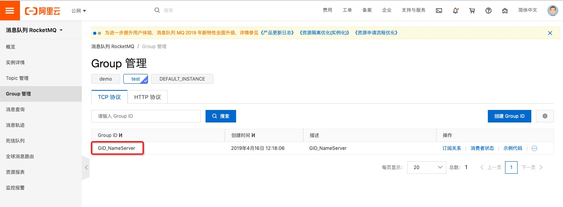Image resolution: width=563 pixels, height=207 pixels.
Task: Open the page size dropdown showing 20
Action: coord(426,167)
